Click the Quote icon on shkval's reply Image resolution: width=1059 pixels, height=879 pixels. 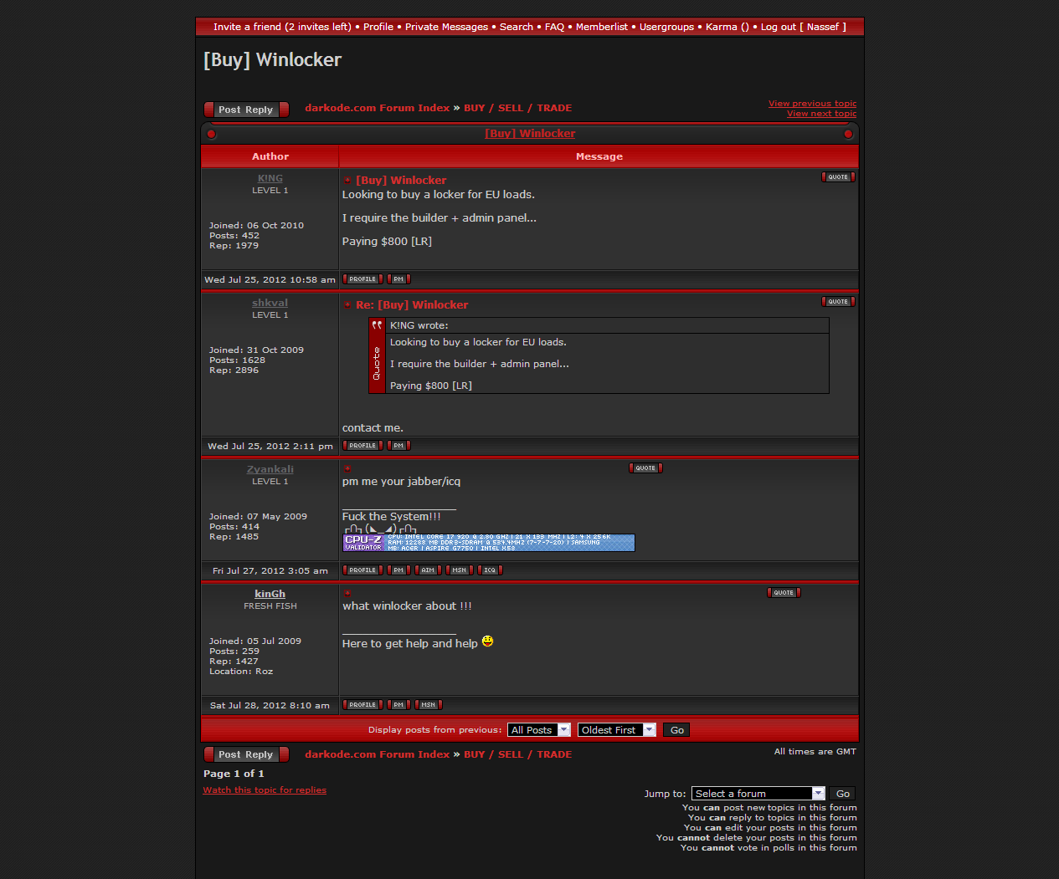point(838,302)
